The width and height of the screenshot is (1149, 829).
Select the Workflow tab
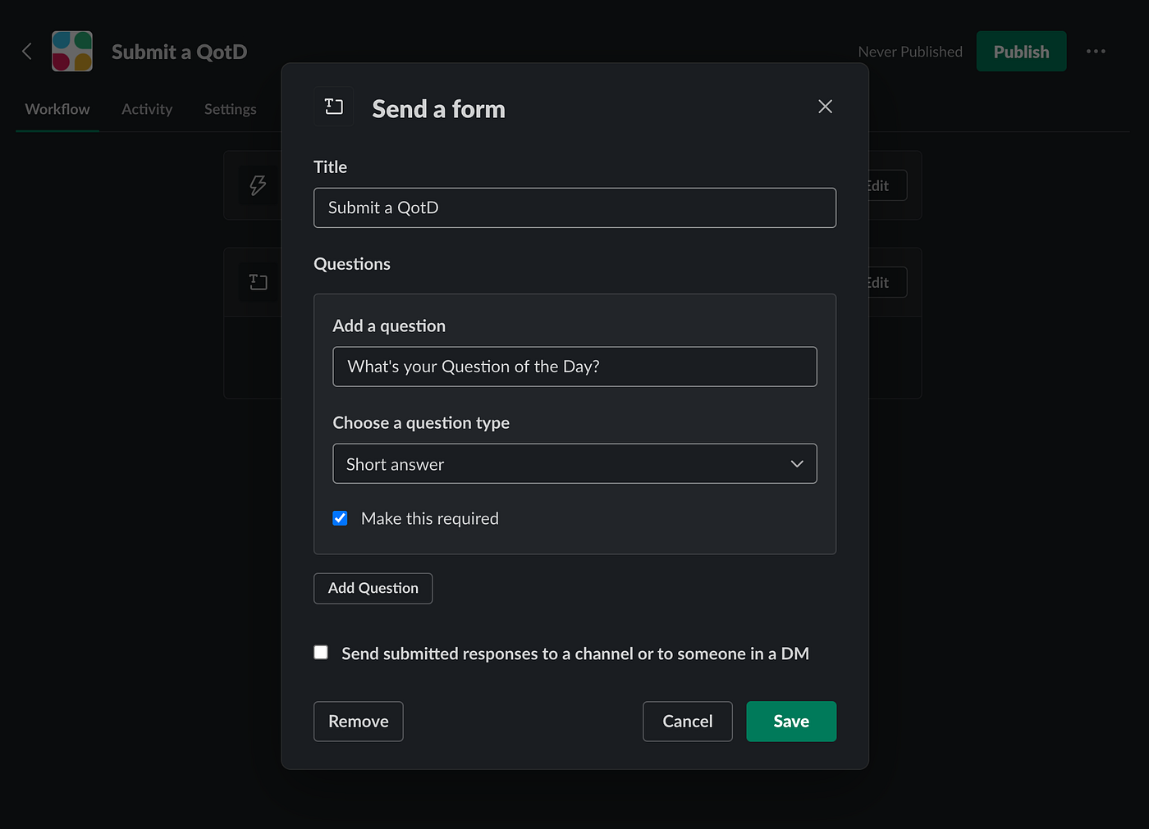tap(57, 109)
